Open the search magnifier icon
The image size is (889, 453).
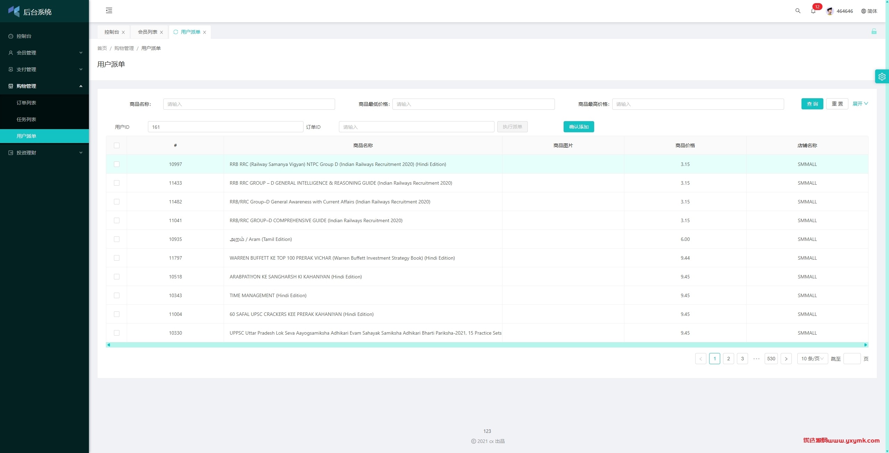tap(798, 11)
